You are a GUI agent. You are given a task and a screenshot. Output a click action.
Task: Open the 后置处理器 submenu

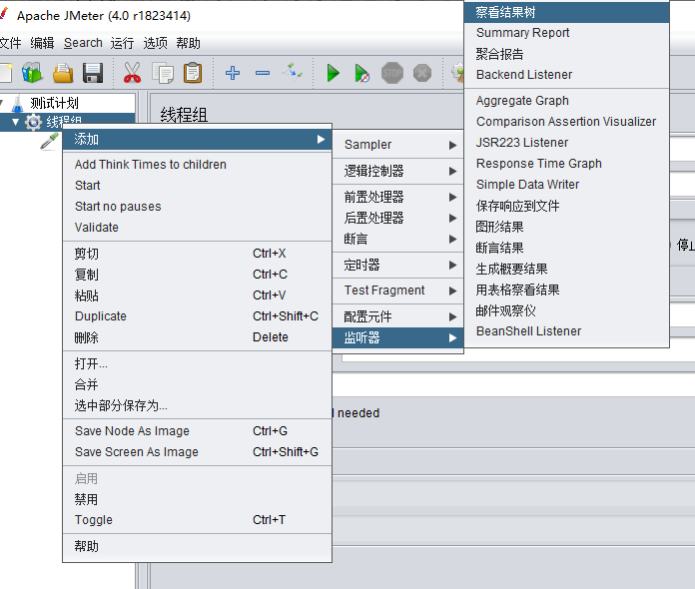[x=398, y=218]
